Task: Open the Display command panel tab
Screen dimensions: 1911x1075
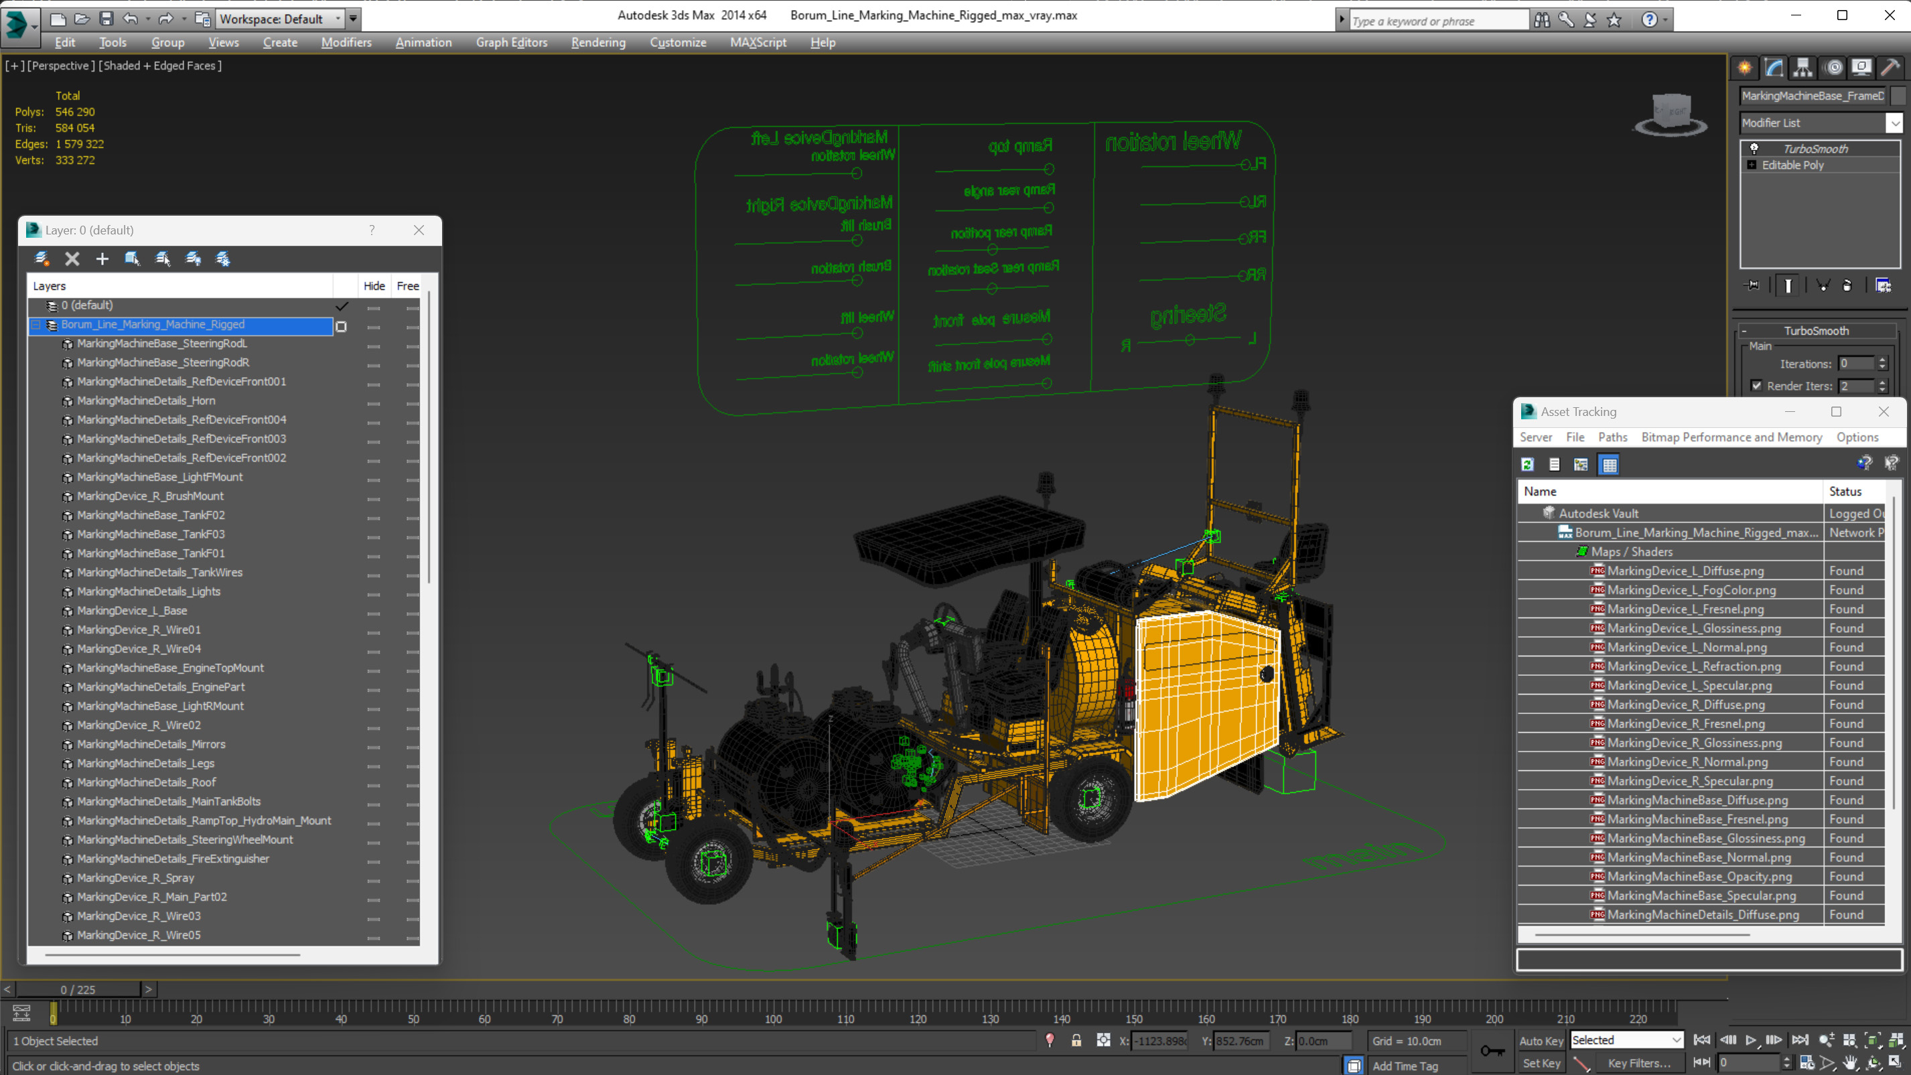Action: tap(1861, 68)
